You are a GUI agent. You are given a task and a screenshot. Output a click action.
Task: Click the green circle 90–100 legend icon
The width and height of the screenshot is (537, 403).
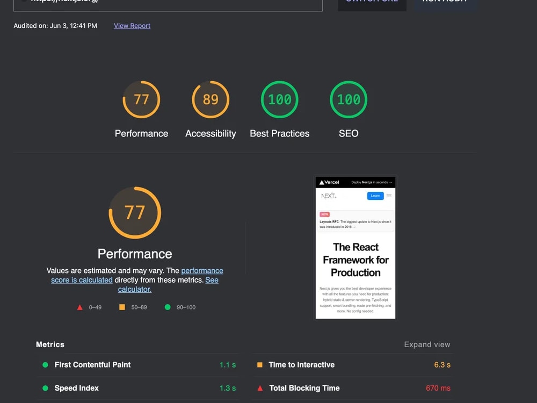(168, 307)
